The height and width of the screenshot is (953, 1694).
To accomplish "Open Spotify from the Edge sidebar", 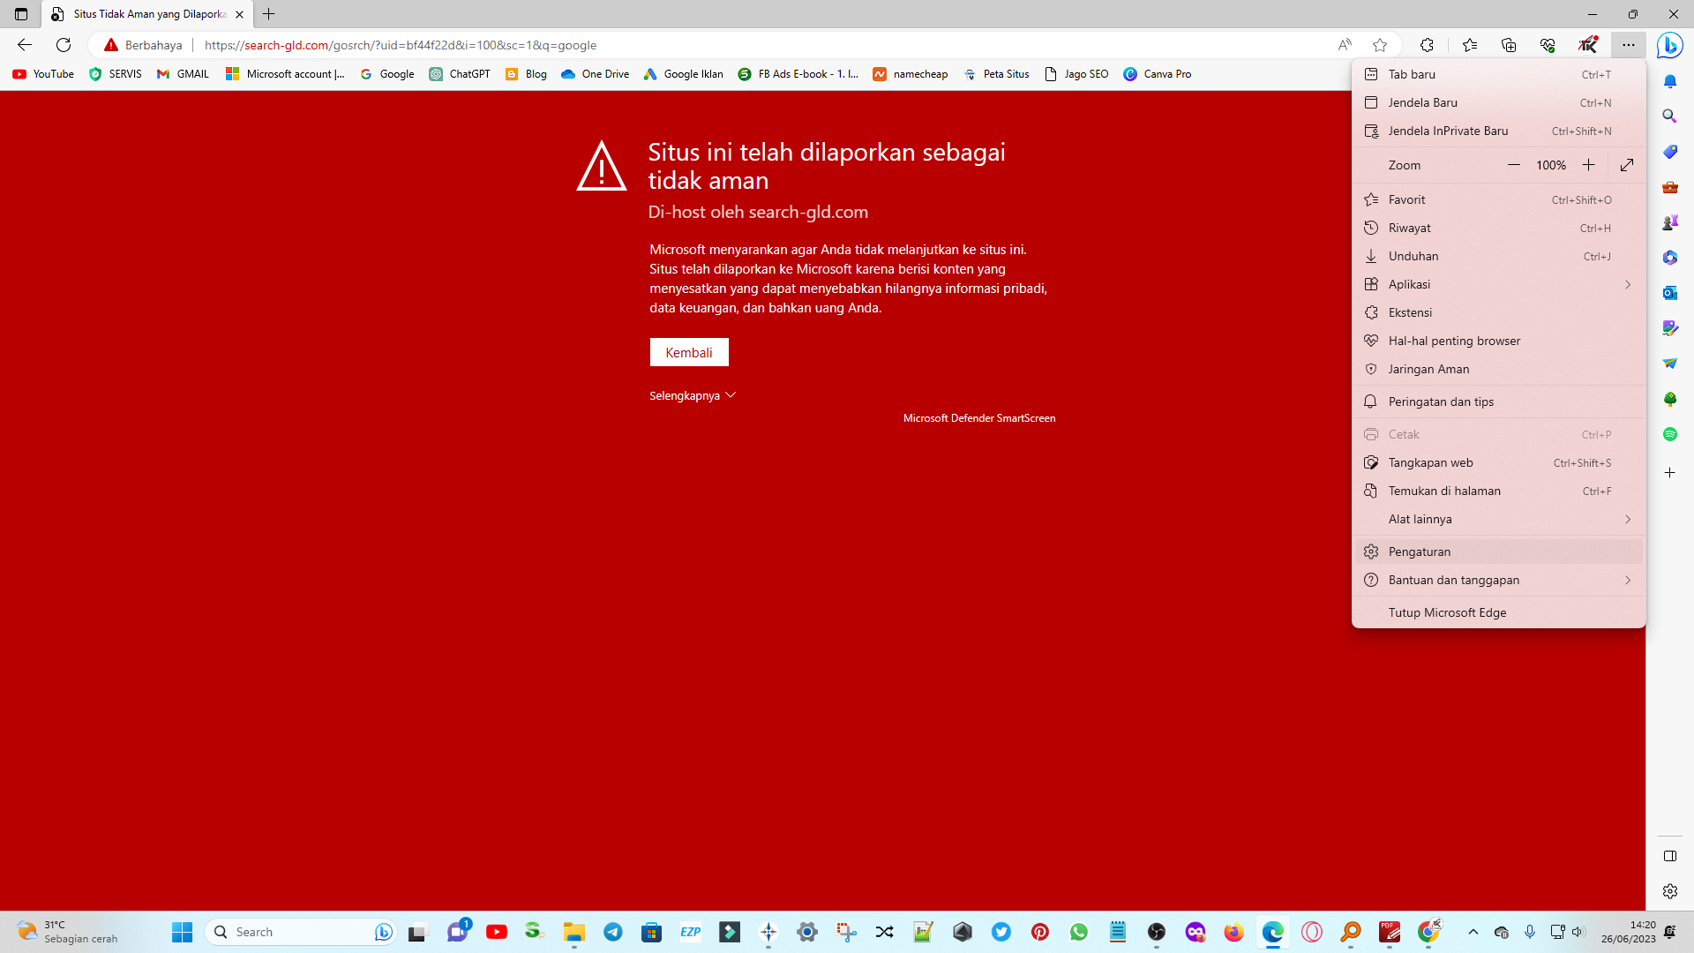I will pyautogui.click(x=1670, y=433).
